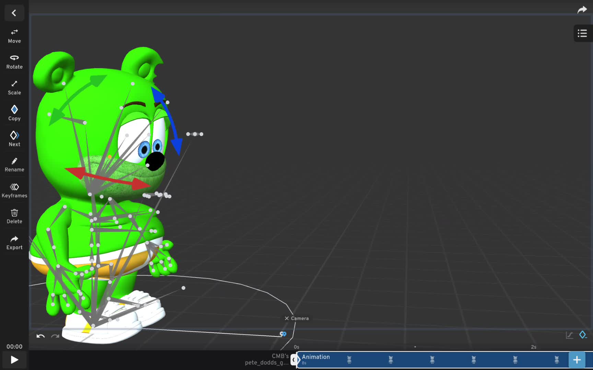Go back using the top-left arrow
This screenshot has height=370, width=593.
click(14, 13)
